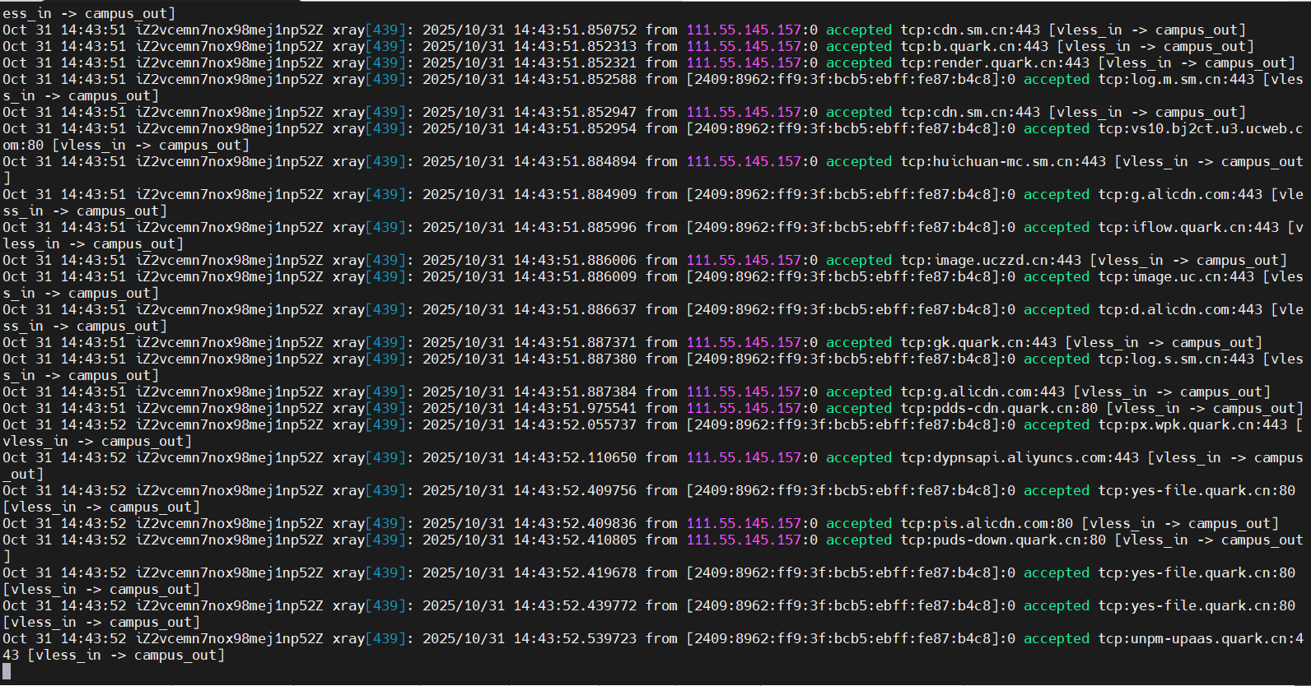Image resolution: width=1311 pixels, height=686 pixels.
Task: Click the terminal cursor block at bottom
Action: click(x=7, y=671)
